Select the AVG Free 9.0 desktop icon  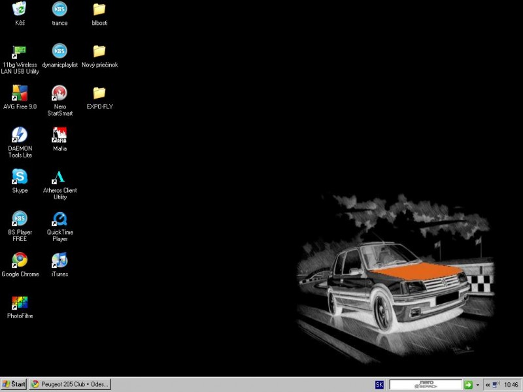[20, 93]
